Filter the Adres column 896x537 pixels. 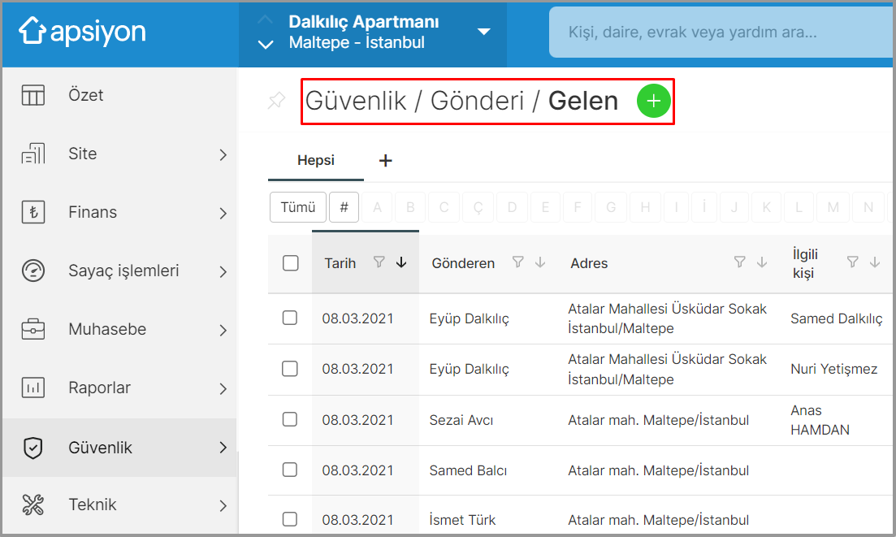click(739, 262)
